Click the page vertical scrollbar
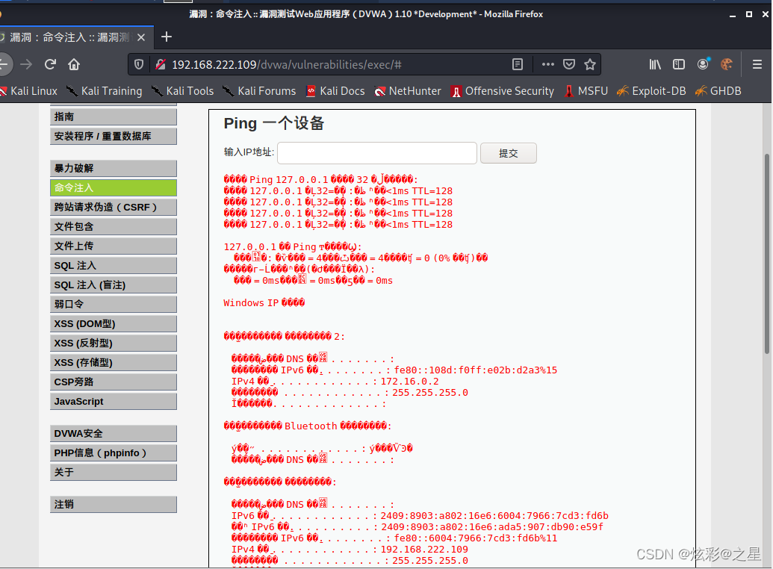The height and width of the screenshot is (569, 773). point(766,254)
